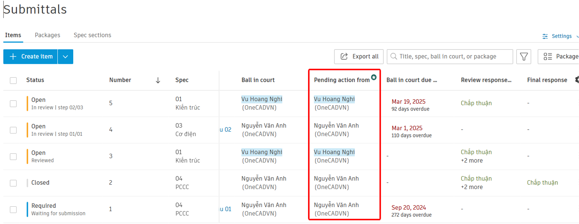This screenshot has height=224, width=579.
Task: Click the sort arrow beside Number
Action: 158,80
